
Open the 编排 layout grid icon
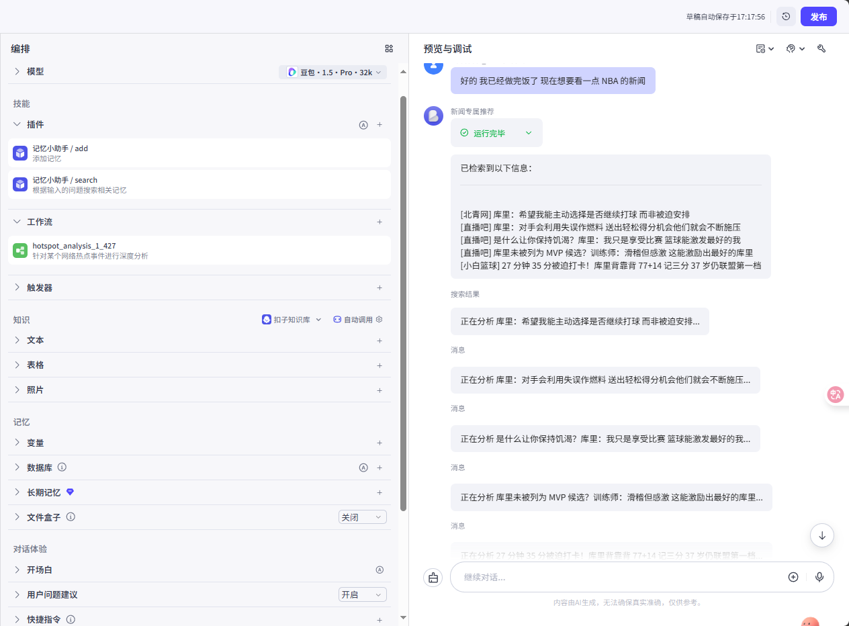[389, 48]
